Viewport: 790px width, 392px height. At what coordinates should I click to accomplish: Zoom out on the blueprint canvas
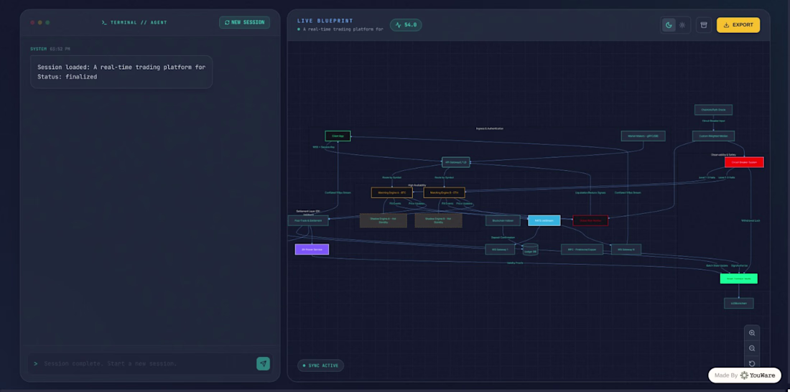[x=752, y=348]
